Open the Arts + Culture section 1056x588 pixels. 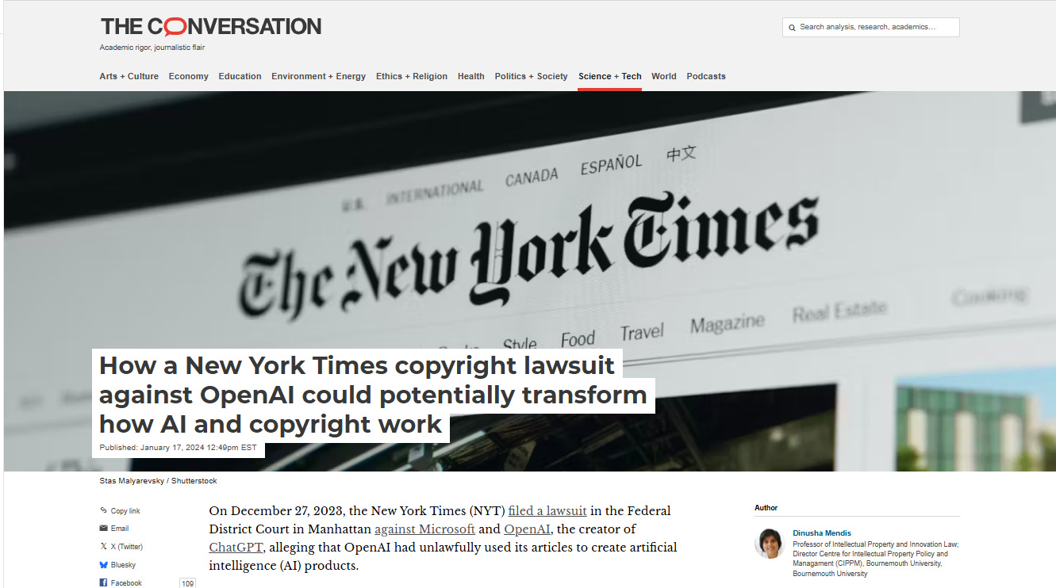click(129, 77)
